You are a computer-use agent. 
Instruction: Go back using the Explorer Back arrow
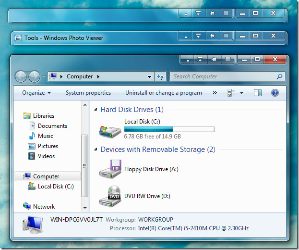21,76
